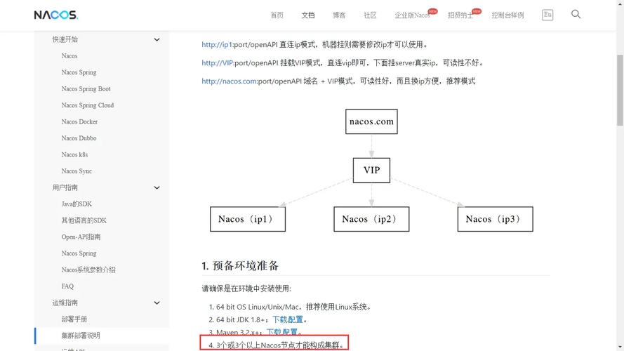Click 下载配置 link for Maven 3.2.x+
This screenshot has width=624, height=351.
pyautogui.click(x=281, y=332)
